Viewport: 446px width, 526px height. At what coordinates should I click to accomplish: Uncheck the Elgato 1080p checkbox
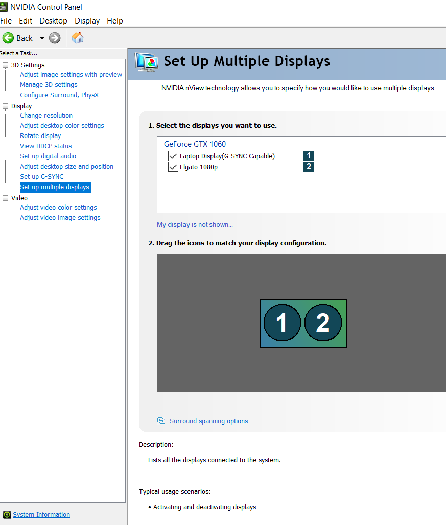click(173, 167)
